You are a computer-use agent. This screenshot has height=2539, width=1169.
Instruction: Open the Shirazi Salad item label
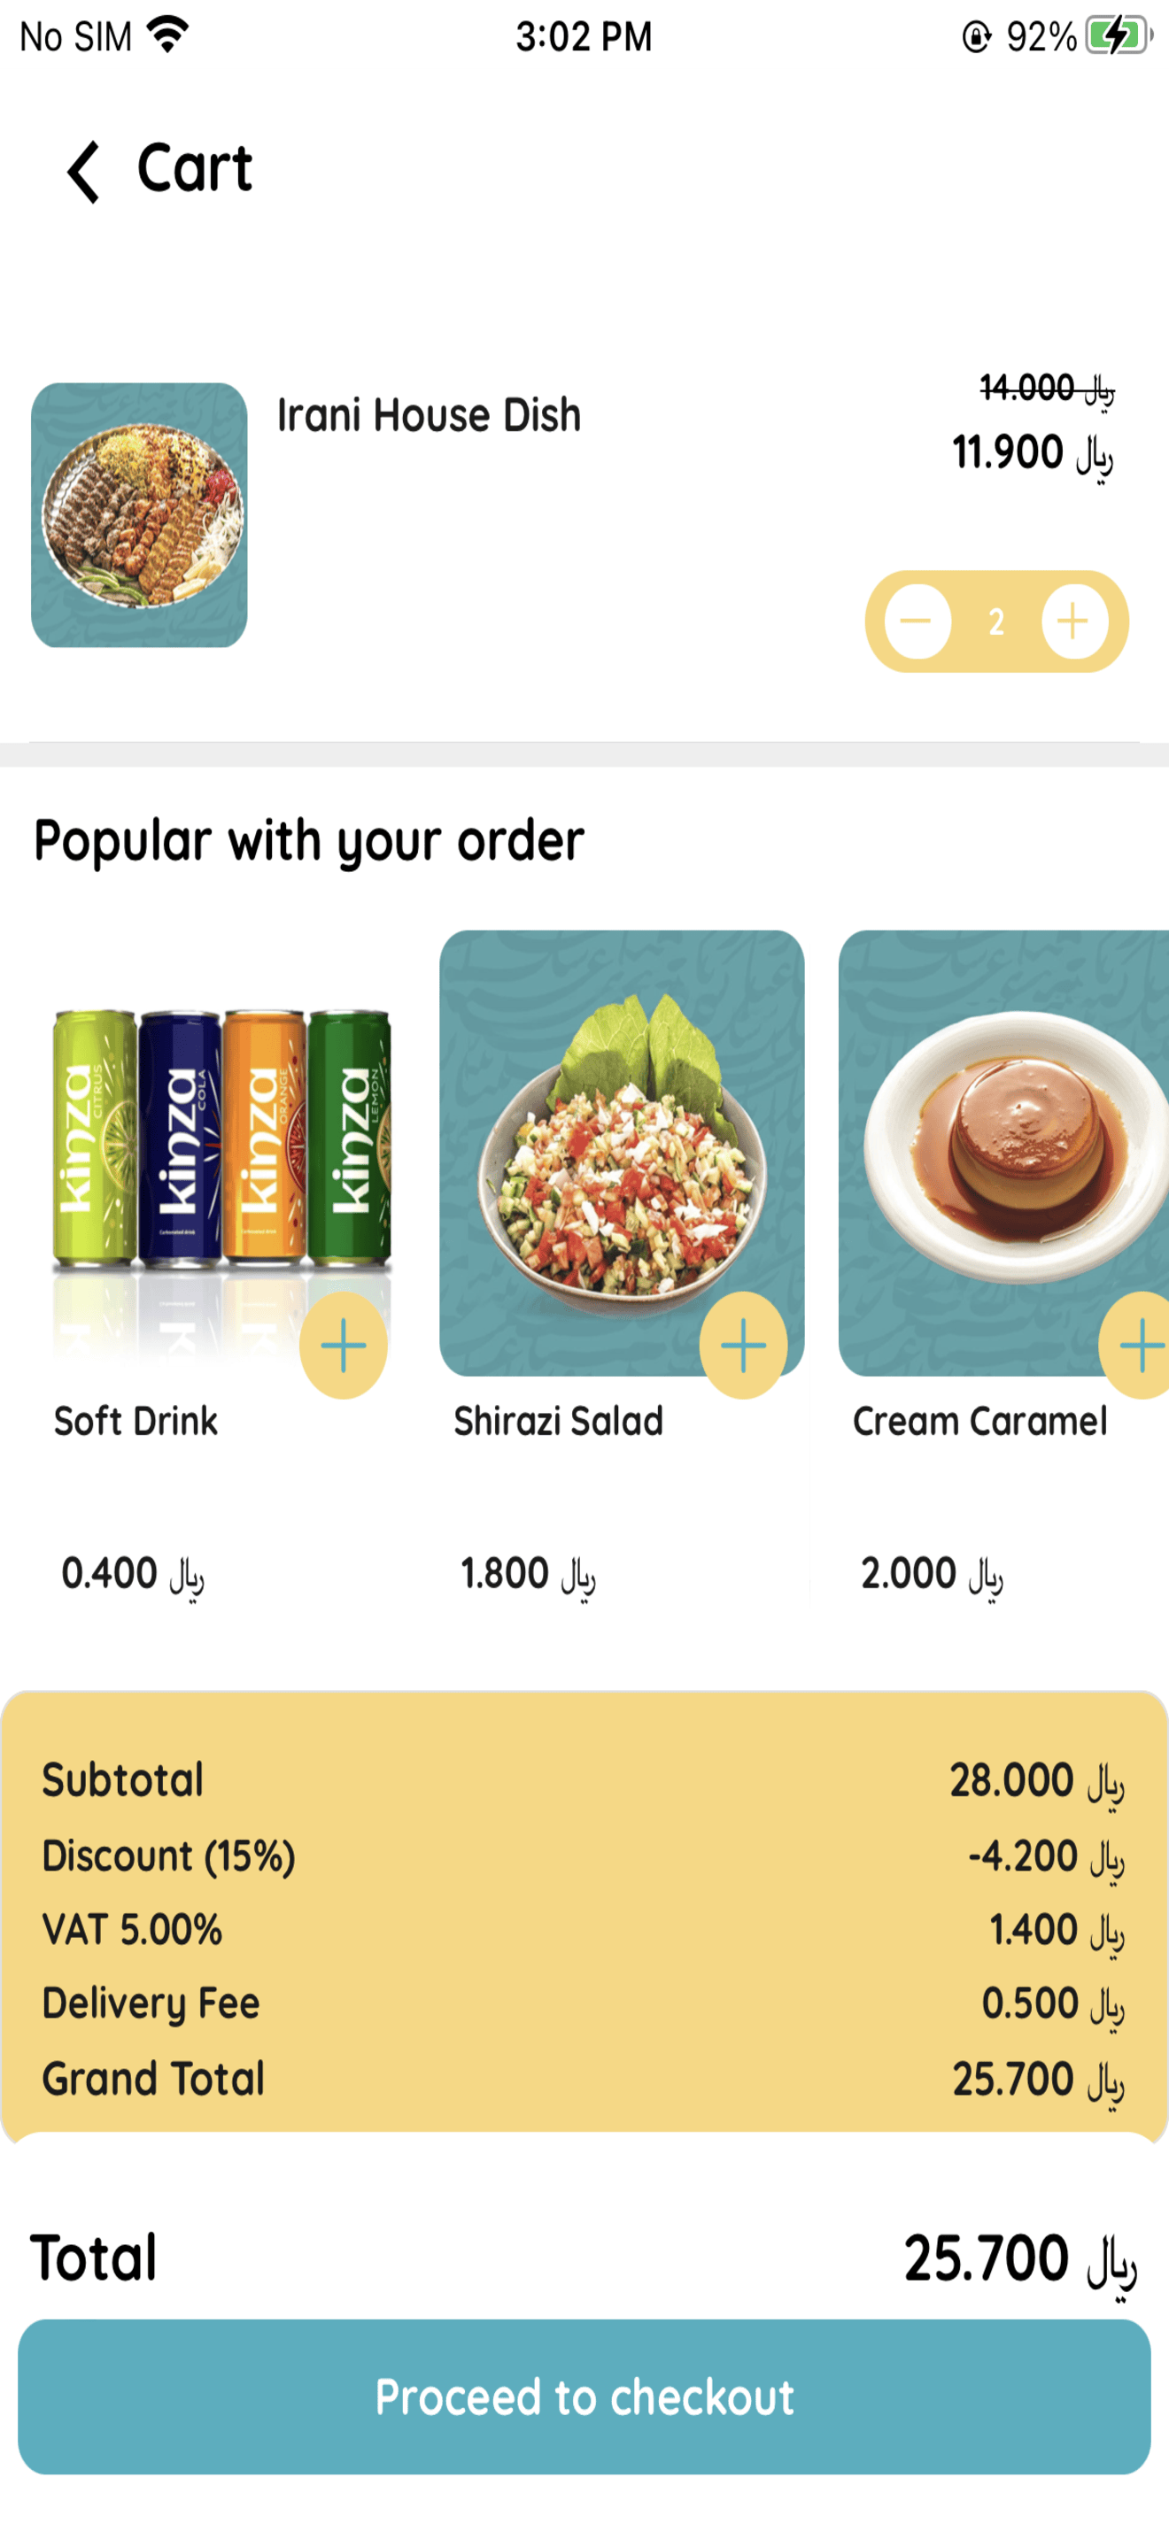coord(558,1421)
